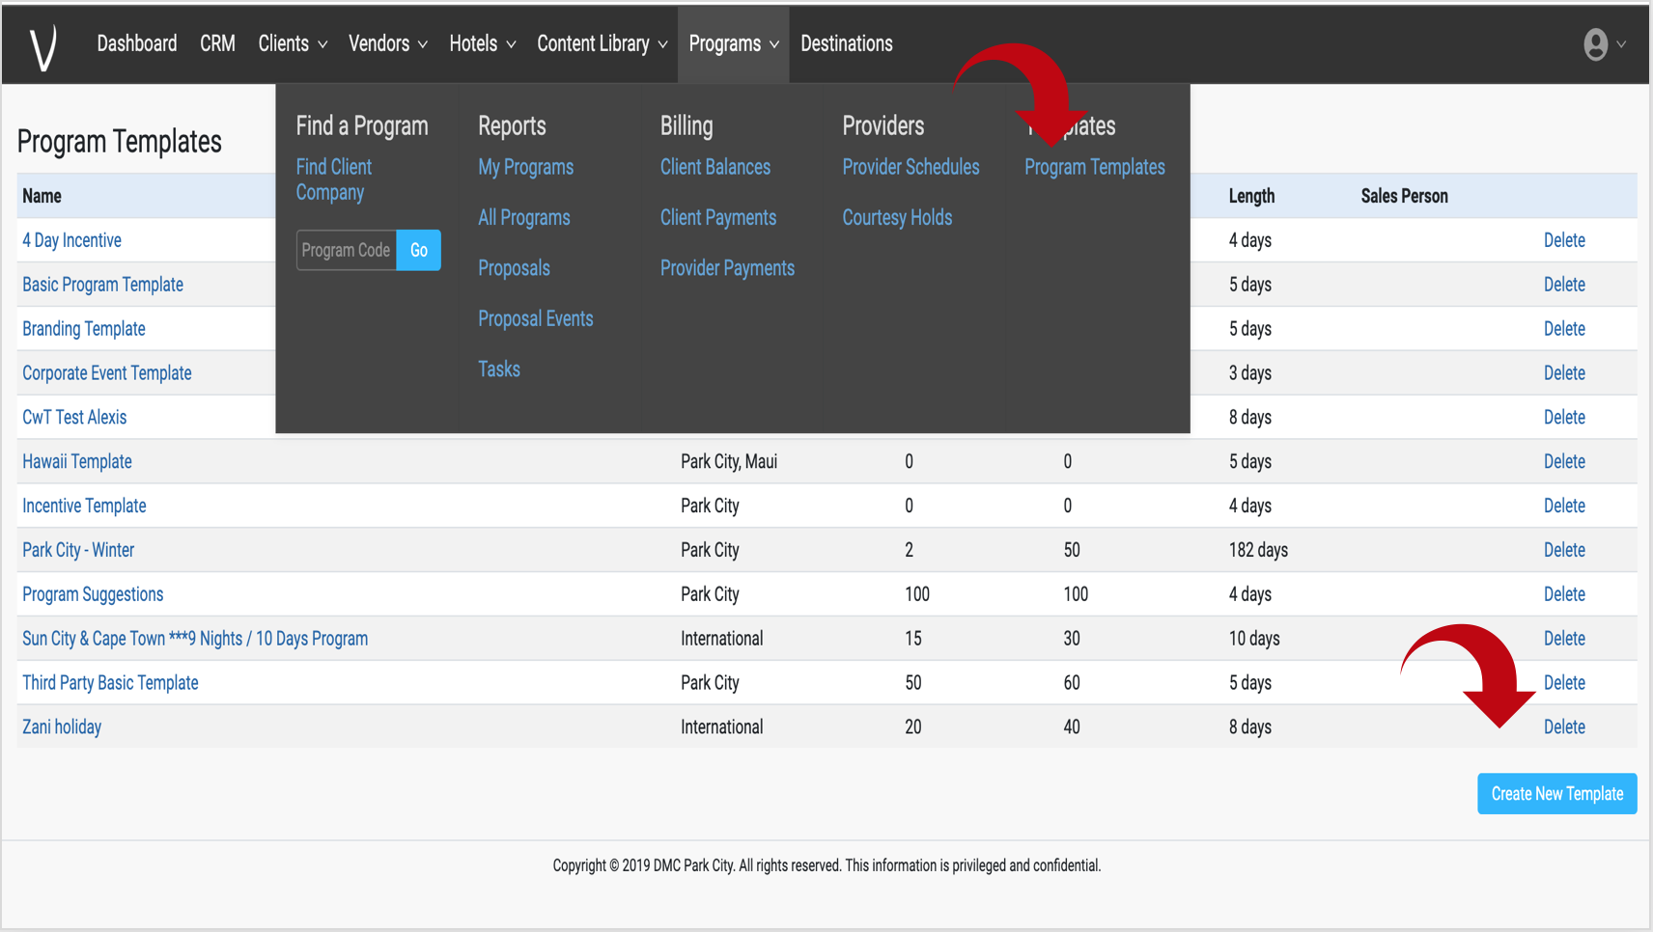This screenshot has width=1653, height=932.
Task: Delete the Park City - Winter row
Action: click(1564, 550)
